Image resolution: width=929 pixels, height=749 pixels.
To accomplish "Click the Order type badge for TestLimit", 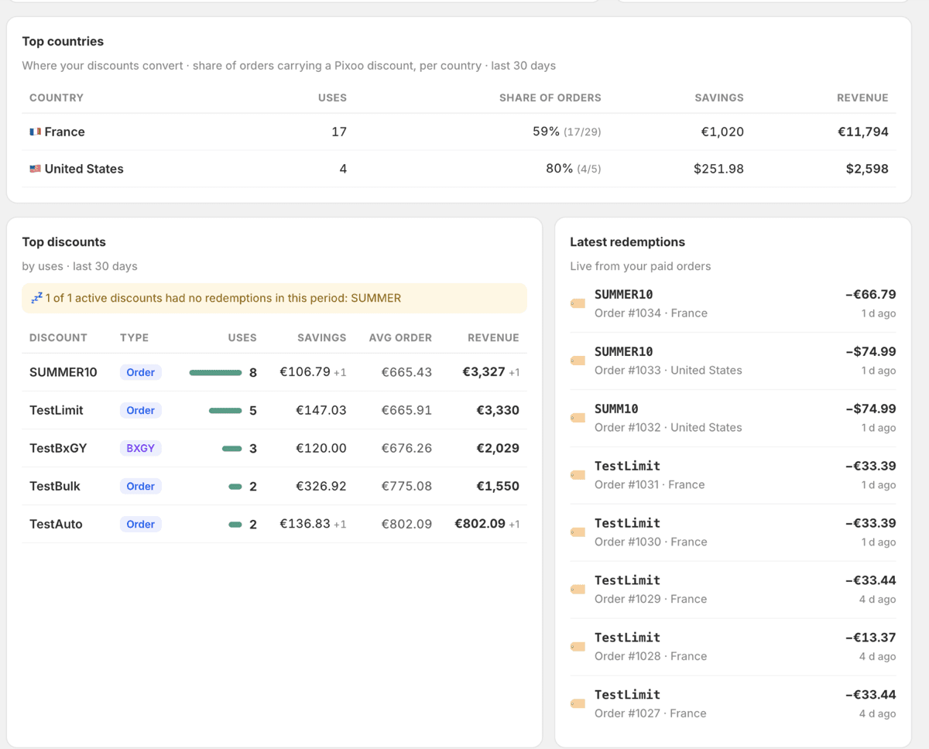I will coord(140,410).
